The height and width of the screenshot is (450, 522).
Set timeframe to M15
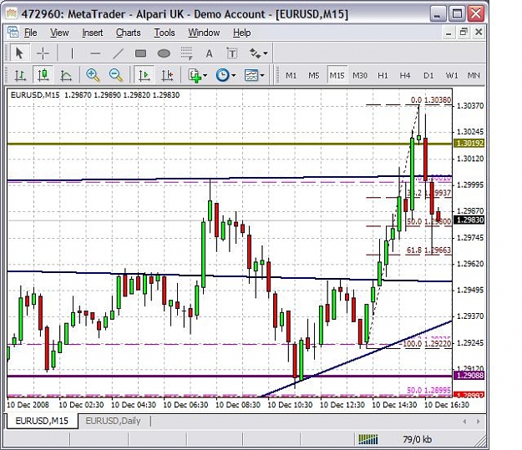click(337, 75)
